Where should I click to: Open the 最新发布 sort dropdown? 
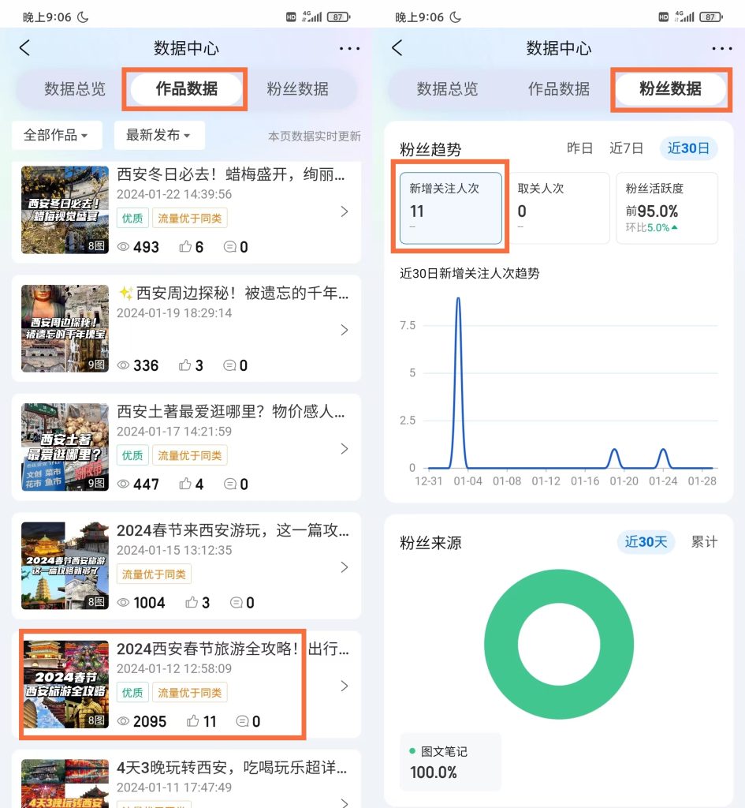click(159, 135)
